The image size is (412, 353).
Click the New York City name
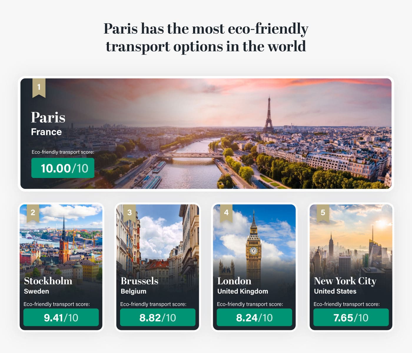point(345,281)
